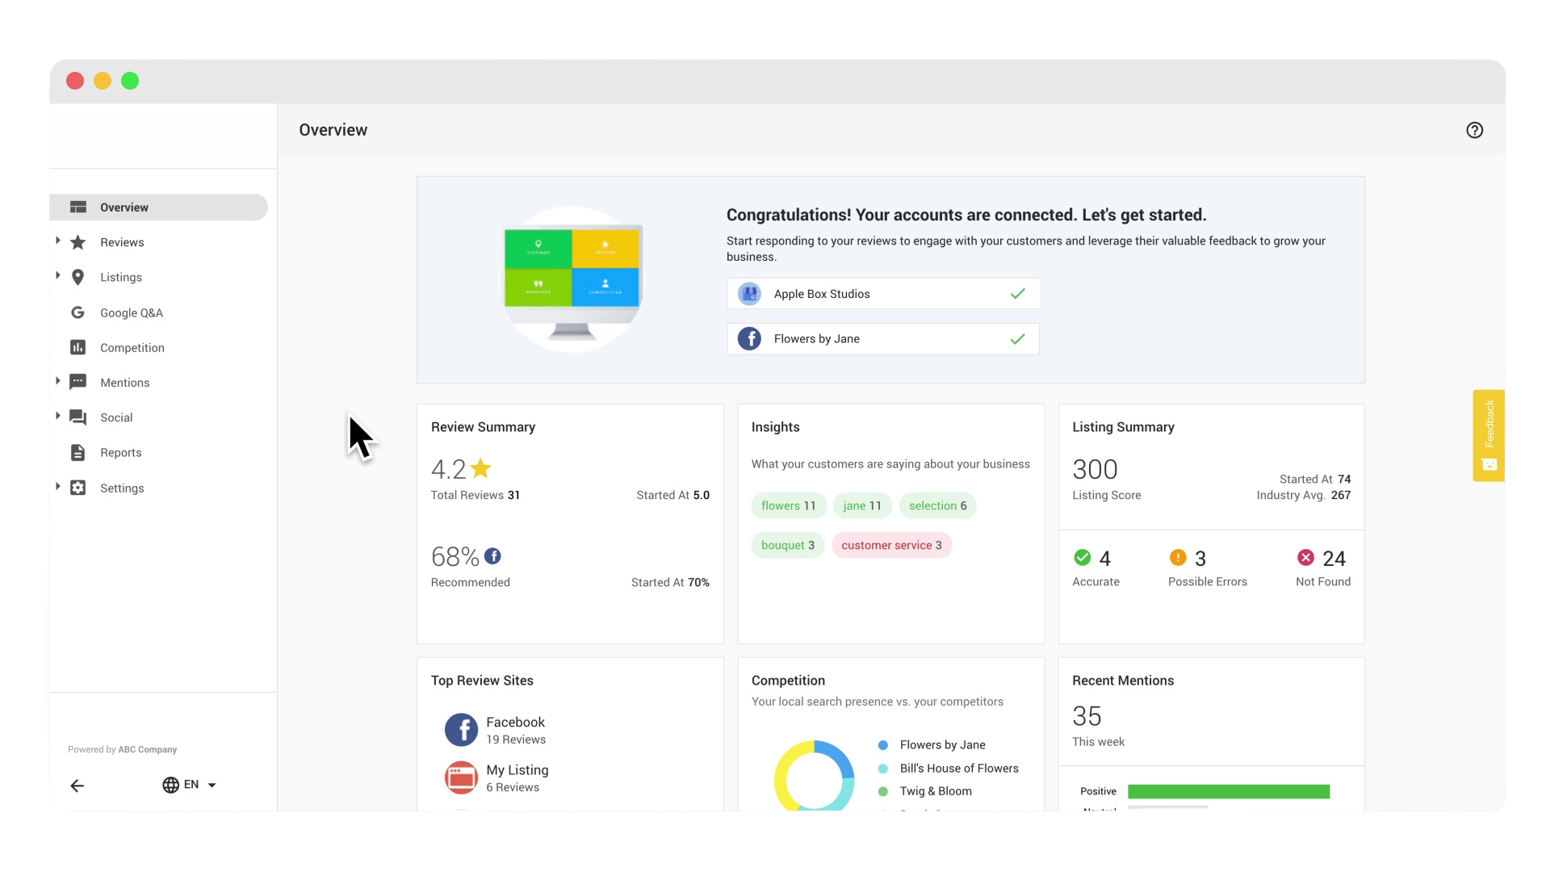Click the green Accurate checkmark icon

pos(1082,557)
